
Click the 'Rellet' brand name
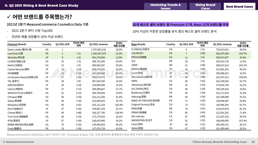click(x=137, y=128)
